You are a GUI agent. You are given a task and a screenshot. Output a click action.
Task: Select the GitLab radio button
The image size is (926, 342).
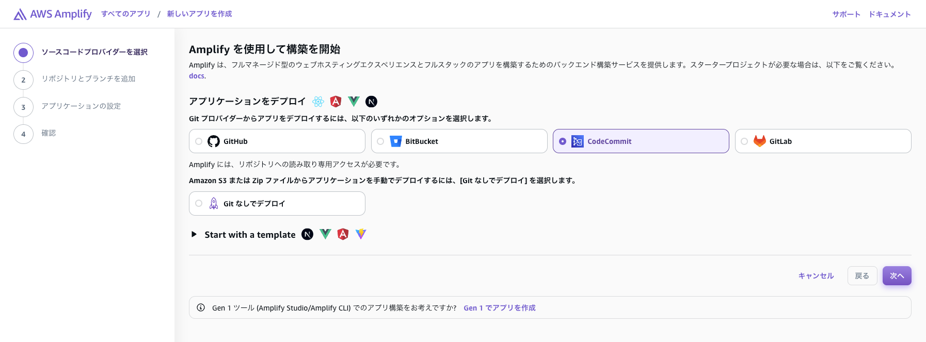744,141
